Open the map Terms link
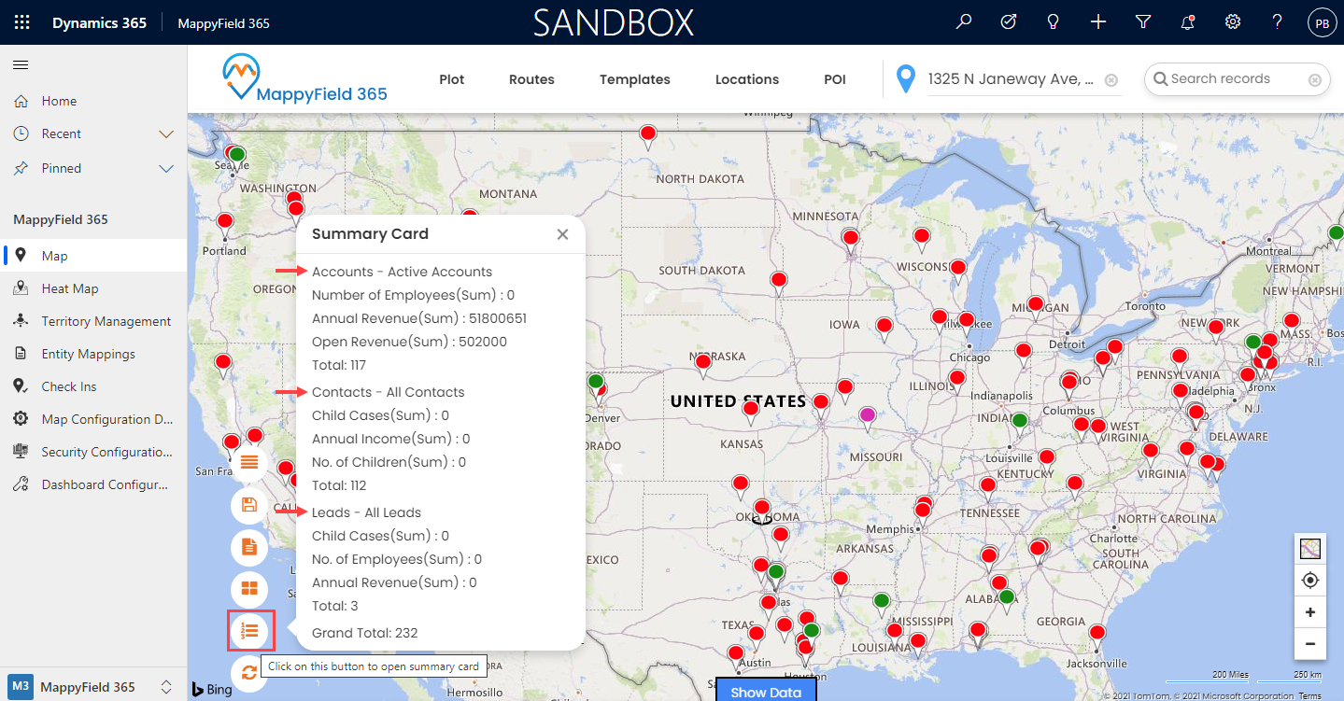This screenshot has width=1344, height=701. click(x=1310, y=696)
